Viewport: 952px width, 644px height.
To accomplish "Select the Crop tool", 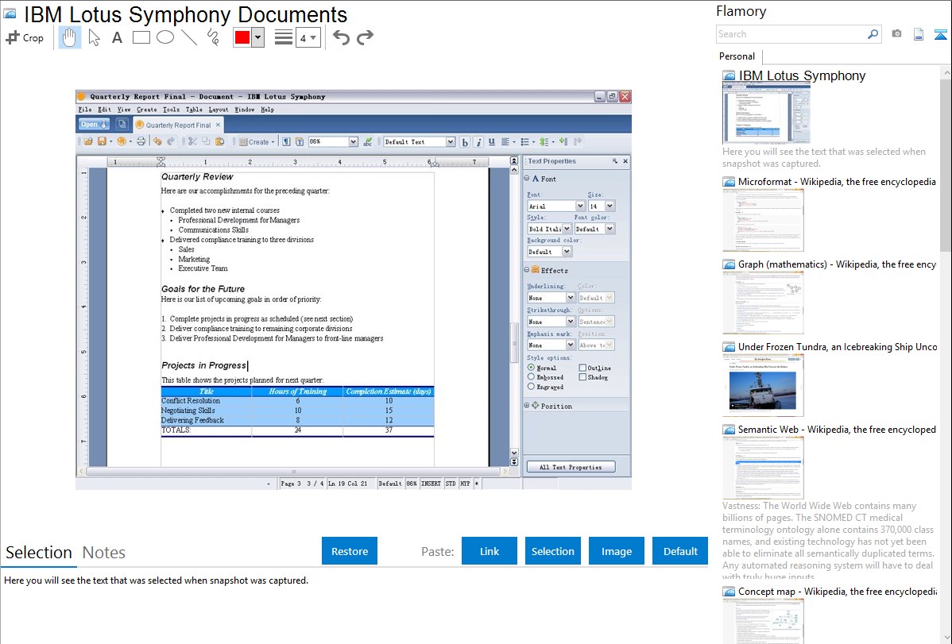I will (25, 37).
